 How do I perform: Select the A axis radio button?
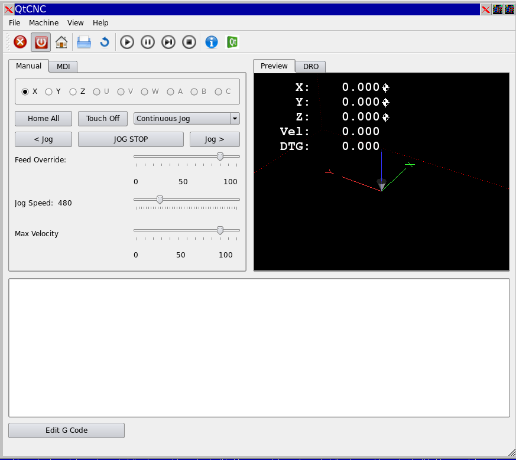pos(170,92)
